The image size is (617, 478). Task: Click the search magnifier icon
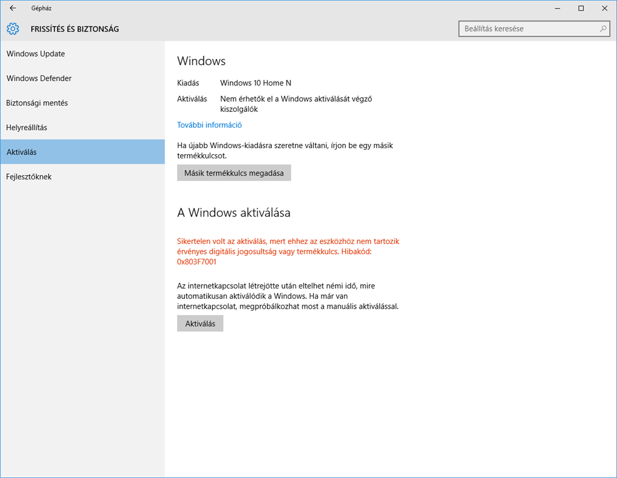603,29
